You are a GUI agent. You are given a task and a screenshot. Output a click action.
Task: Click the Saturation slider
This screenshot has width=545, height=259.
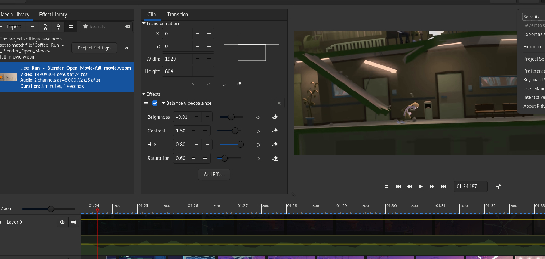click(229, 159)
